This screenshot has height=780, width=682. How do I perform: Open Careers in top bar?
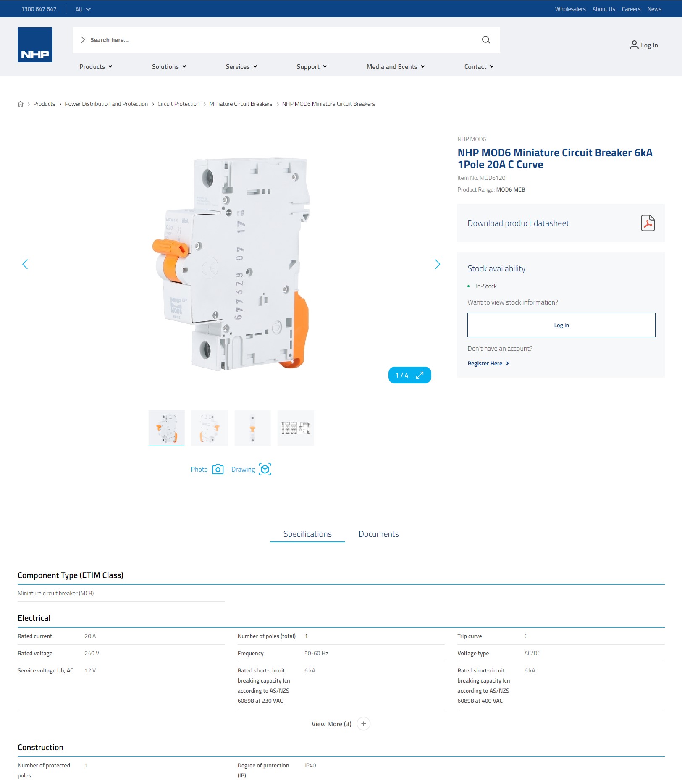[x=631, y=9]
